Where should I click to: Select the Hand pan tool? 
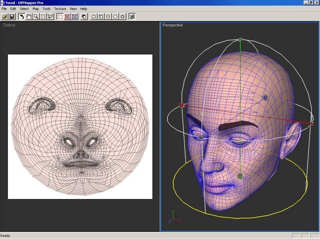[x=28, y=17]
